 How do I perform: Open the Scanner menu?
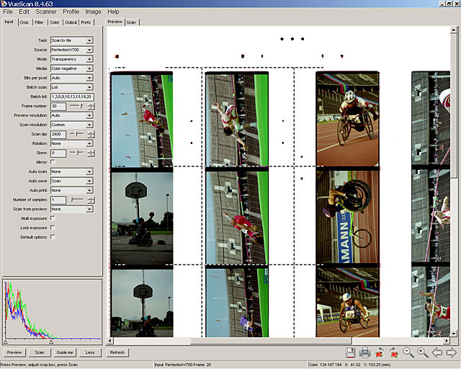click(x=46, y=12)
